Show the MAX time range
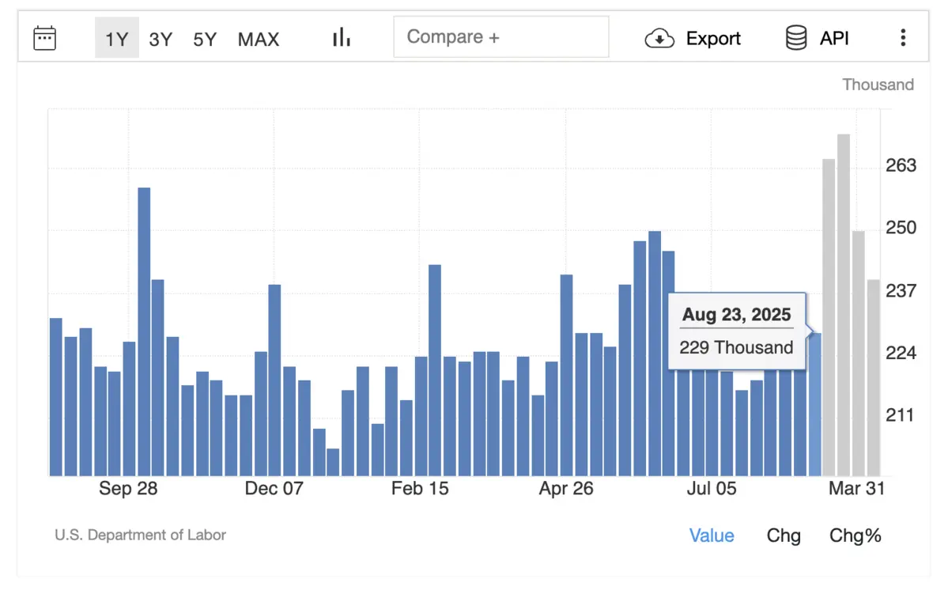Screen dimensions: 948x594 pos(259,39)
